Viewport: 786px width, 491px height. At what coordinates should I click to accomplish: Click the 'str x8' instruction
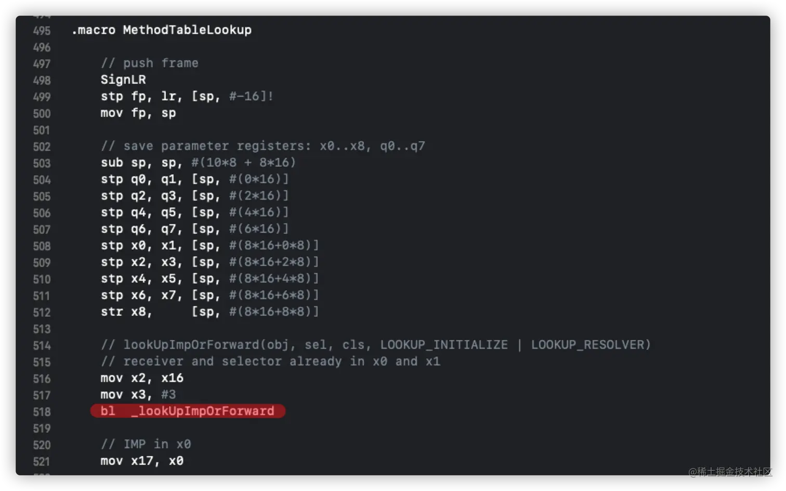point(209,312)
